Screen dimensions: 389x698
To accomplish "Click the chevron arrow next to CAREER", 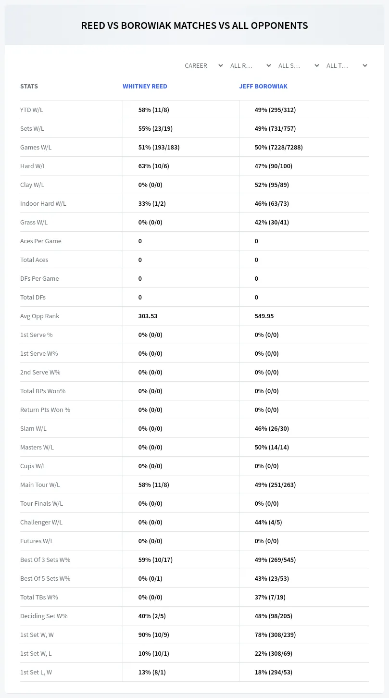I will pos(220,65).
